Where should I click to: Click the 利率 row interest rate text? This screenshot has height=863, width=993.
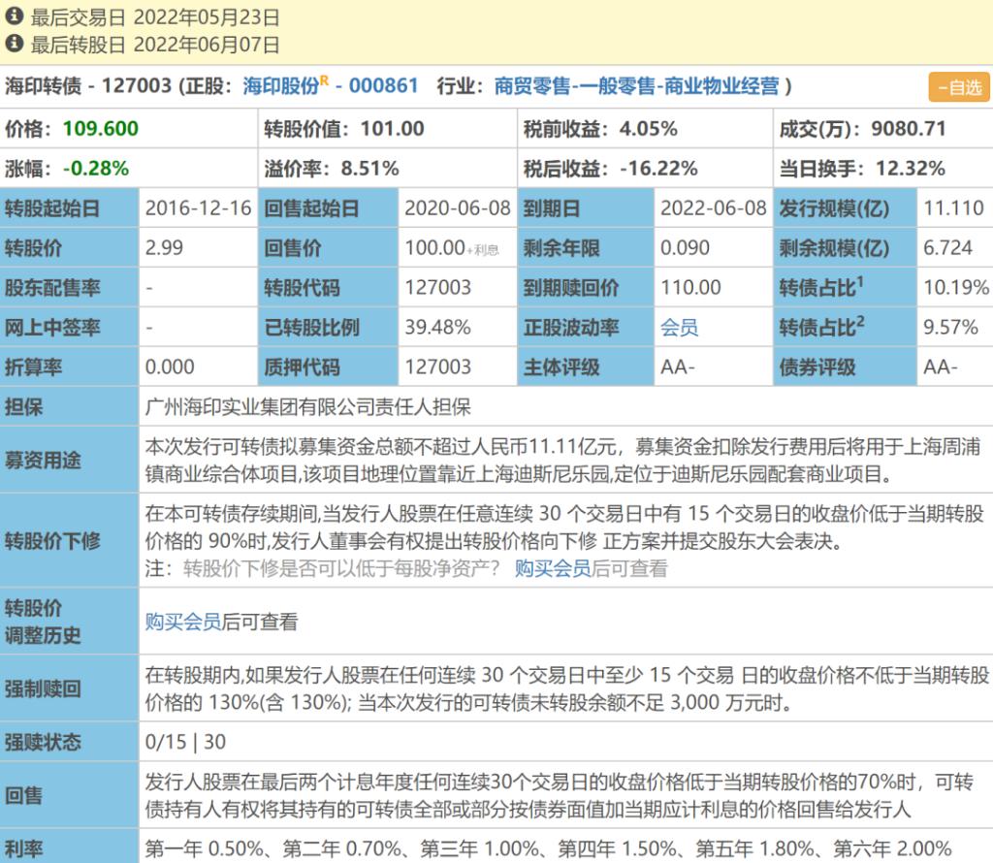tap(548, 848)
